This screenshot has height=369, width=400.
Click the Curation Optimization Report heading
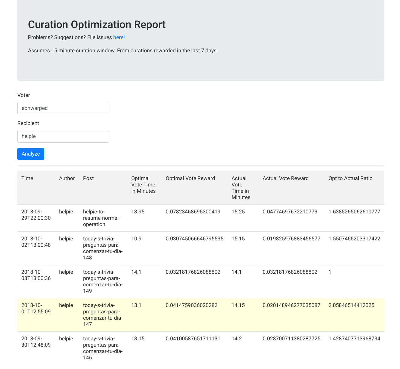tap(97, 25)
